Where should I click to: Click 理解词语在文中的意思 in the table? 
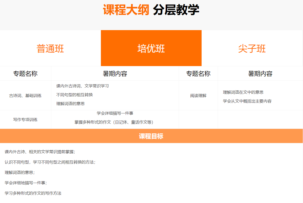coord(243,92)
